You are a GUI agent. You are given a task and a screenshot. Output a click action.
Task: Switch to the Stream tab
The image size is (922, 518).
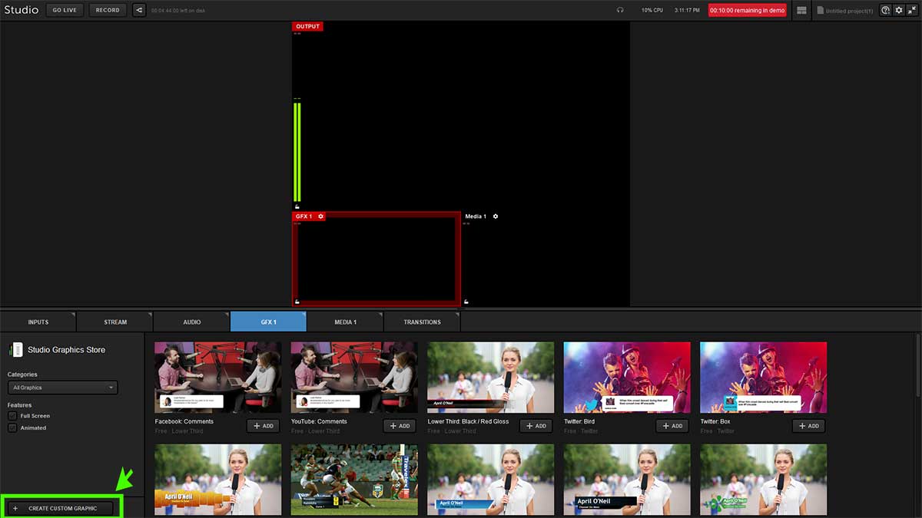pyautogui.click(x=115, y=322)
